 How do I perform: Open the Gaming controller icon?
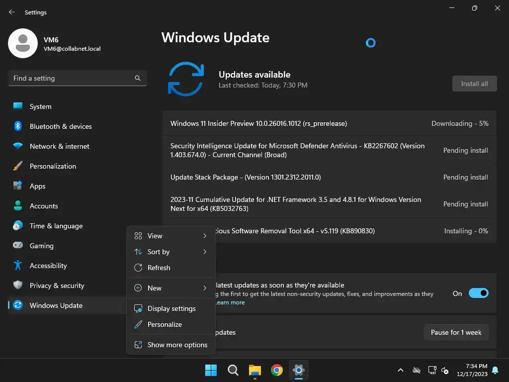[x=18, y=245]
